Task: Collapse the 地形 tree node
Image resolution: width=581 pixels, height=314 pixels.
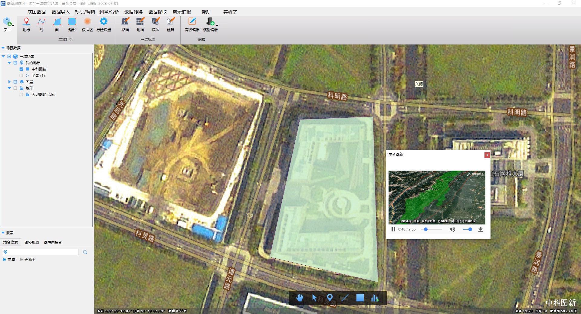Action: [9, 88]
